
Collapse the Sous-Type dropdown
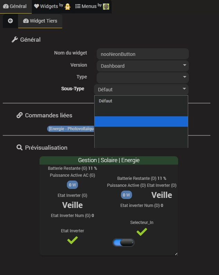pyautogui.click(x=141, y=89)
